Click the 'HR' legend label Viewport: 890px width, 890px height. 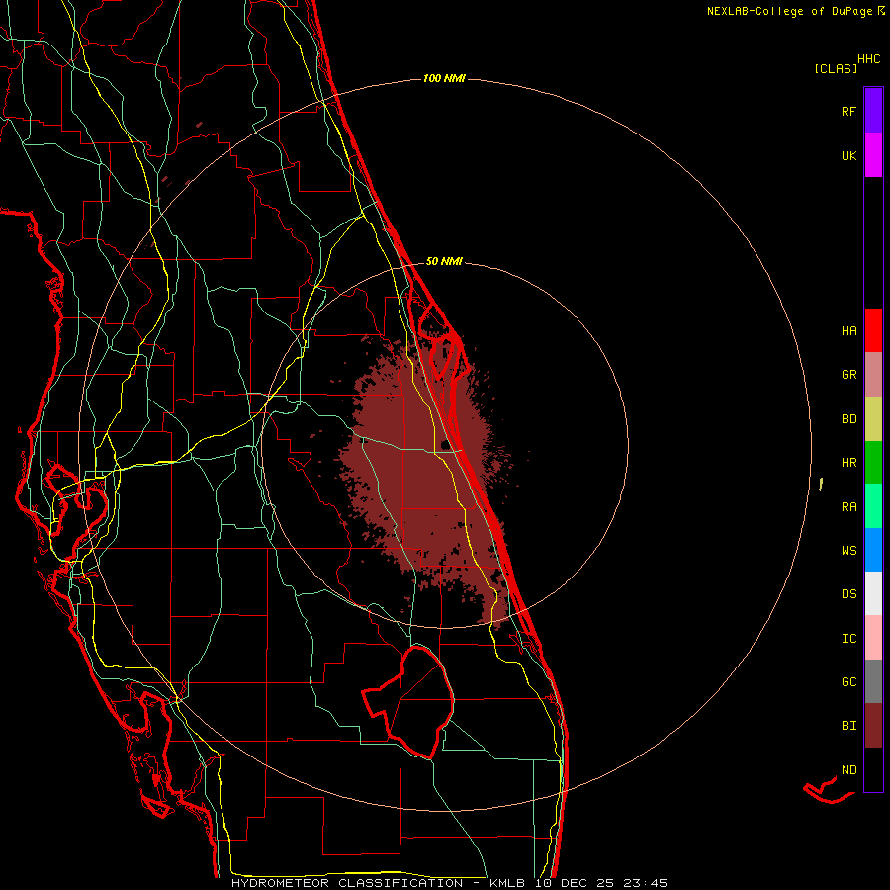(x=848, y=463)
